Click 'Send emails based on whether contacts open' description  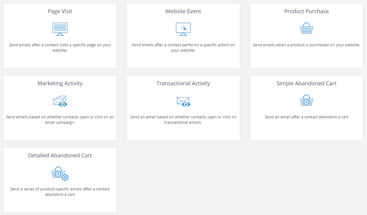60,120
